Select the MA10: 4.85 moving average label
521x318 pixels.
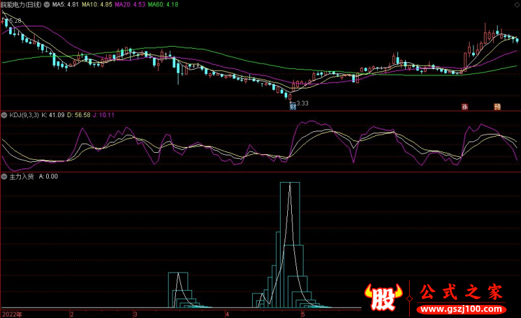97,5
